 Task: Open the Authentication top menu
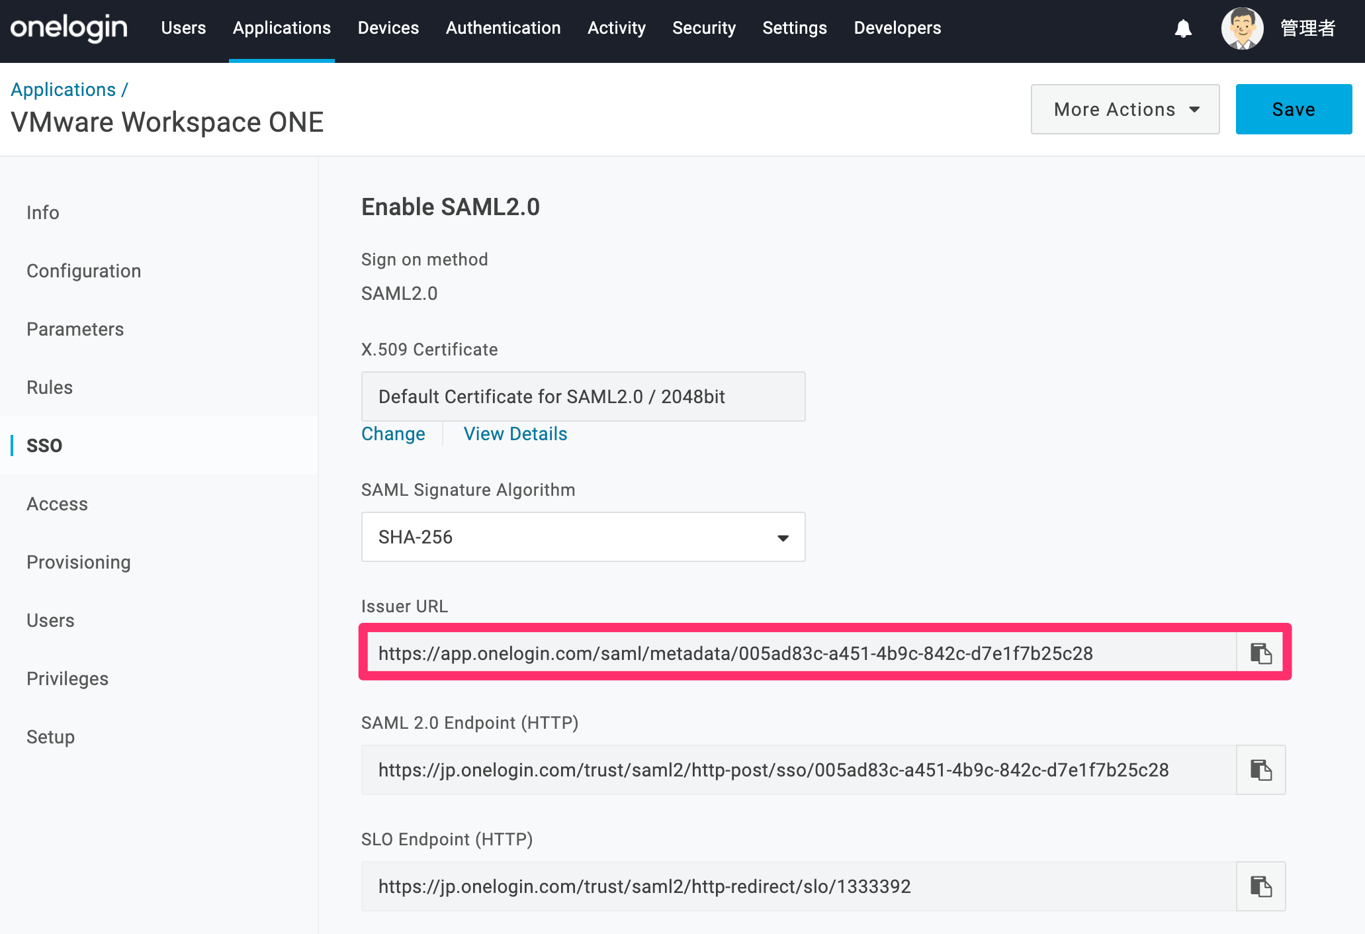pyautogui.click(x=503, y=28)
